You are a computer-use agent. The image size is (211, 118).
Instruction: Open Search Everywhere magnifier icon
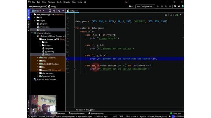pyautogui.click(x=175, y=6)
